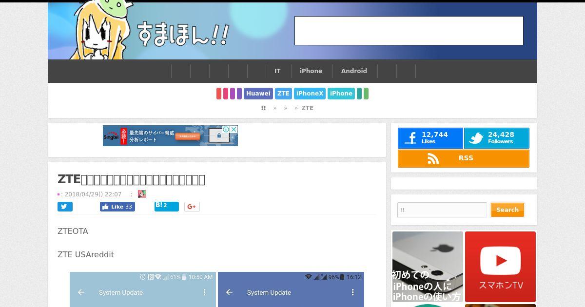Click the site logo title in header
This screenshot has height=307, width=585.
(183, 34)
